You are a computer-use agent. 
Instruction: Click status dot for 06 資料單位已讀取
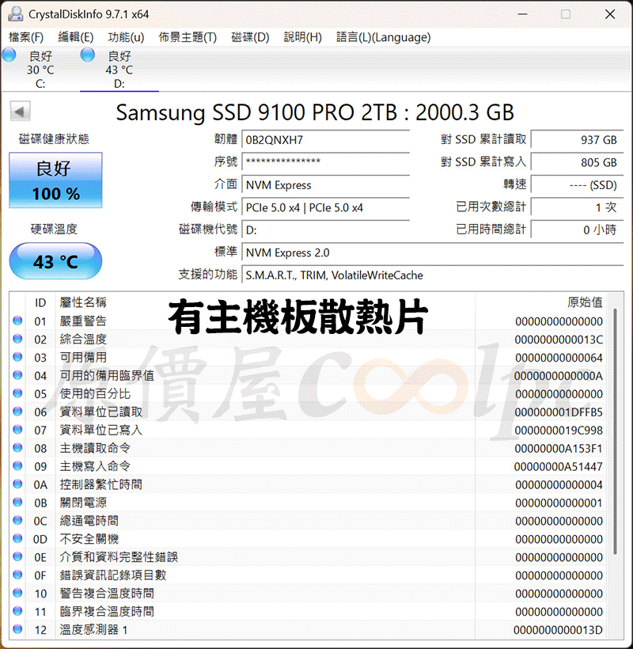(x=17, y=412)
